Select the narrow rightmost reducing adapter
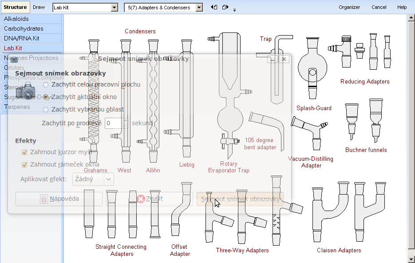Image resolution: width=415 pixels, height=263 pixels. click(387, 52)
